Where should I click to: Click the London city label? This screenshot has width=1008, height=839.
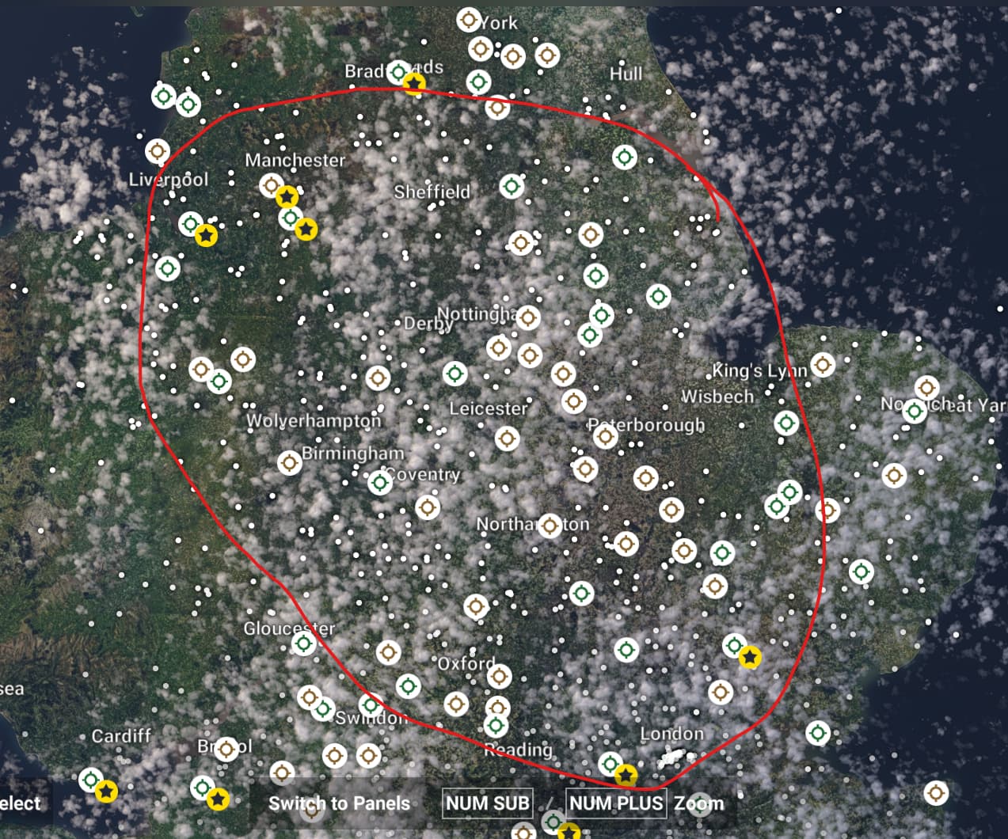pyautogui.click(x=671, y=734)
